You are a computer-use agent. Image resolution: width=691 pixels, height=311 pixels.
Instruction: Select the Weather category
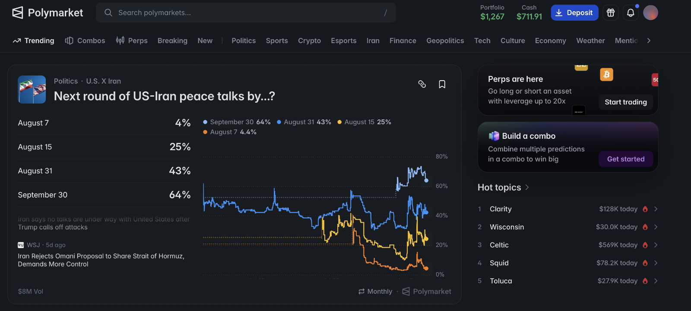point(590,41)
